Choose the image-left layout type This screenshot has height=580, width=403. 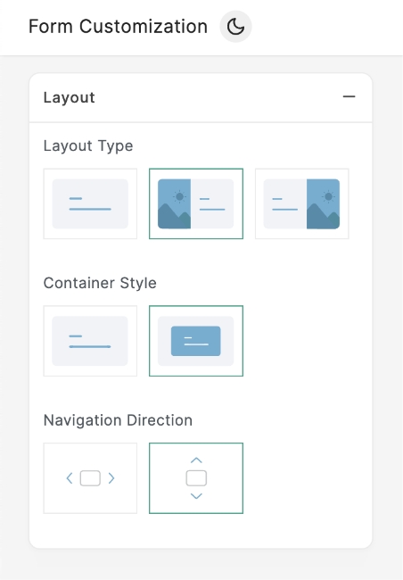(196, 203)
